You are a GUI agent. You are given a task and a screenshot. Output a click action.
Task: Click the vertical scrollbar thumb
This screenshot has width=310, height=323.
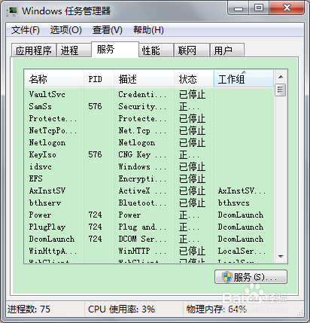tap(281, 90)
